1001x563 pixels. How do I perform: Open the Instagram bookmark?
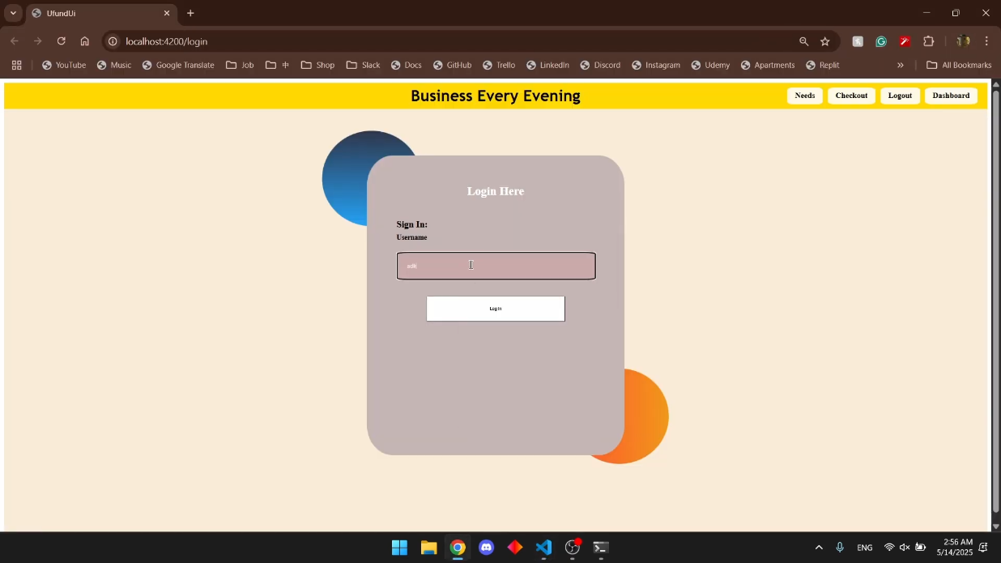[x=656, y=65]
